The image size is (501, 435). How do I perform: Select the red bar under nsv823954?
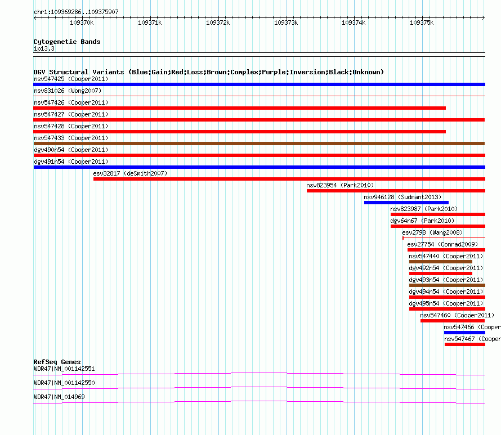click(x=396, y=191)
